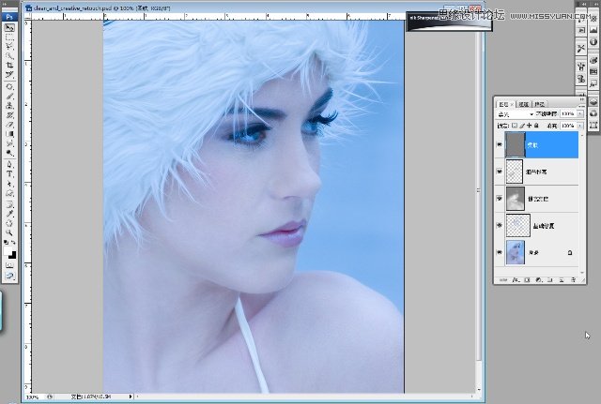Viewport: 601px width, 404px height.
Task: Hide the third layer with grayscale thumbnail
Action: 500,199
